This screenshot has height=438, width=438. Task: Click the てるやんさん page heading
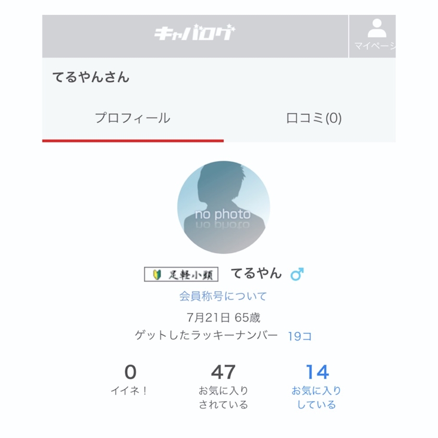[91, 78]
